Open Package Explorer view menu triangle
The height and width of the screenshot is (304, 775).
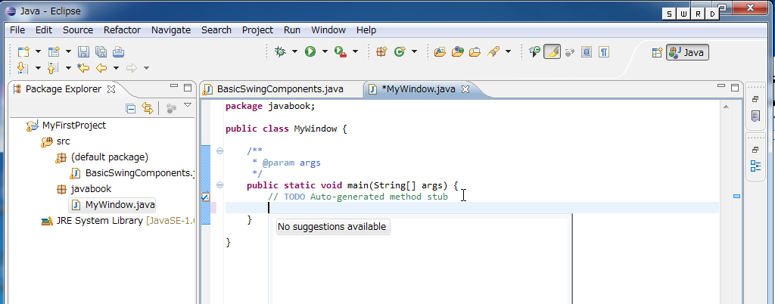tap(188, 106)
